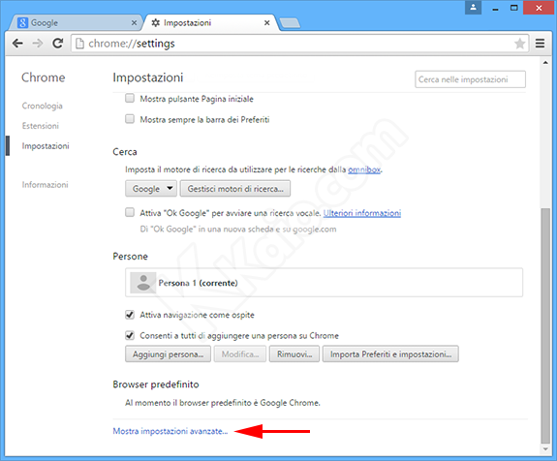Click the vertical scrollbar thumb
Screen dimensions: 557x461
[x=545, y=325]
